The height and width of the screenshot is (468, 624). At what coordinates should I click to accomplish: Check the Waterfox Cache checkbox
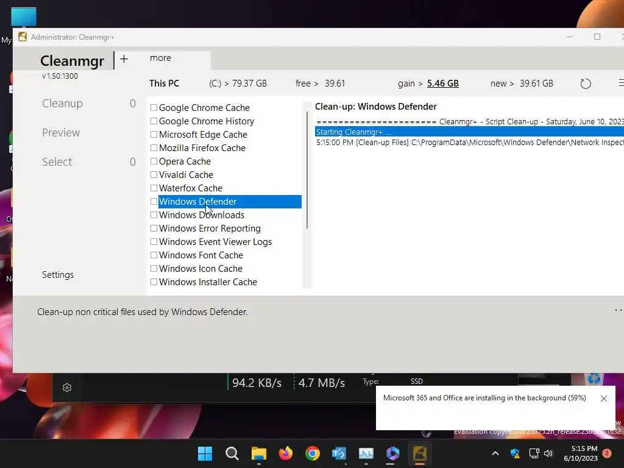point(154,188)
